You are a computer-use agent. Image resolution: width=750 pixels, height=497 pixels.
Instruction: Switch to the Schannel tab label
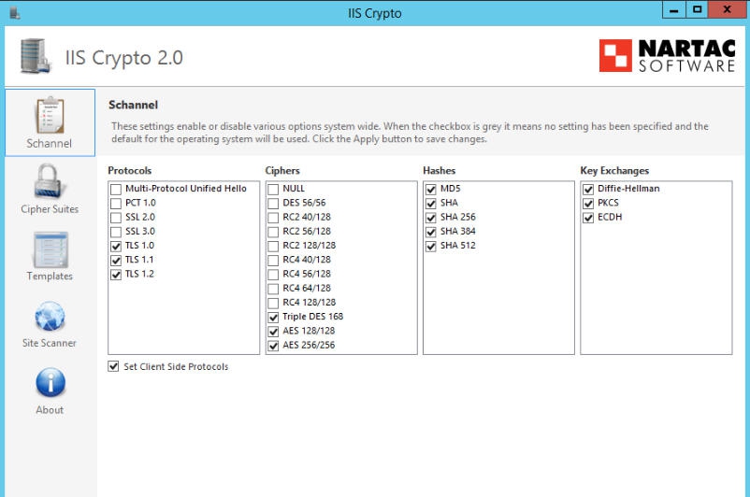coord(49,143)
